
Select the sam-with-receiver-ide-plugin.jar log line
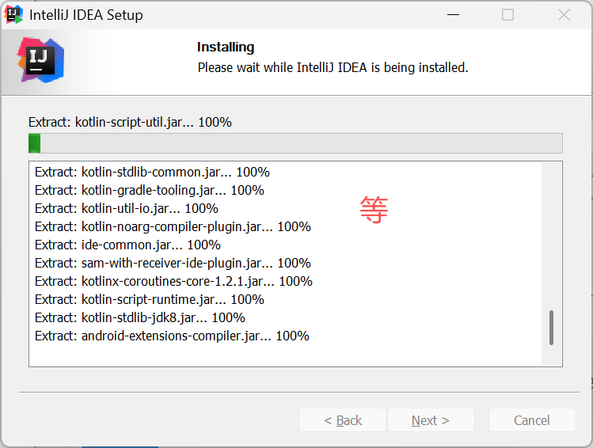(173, 263)
